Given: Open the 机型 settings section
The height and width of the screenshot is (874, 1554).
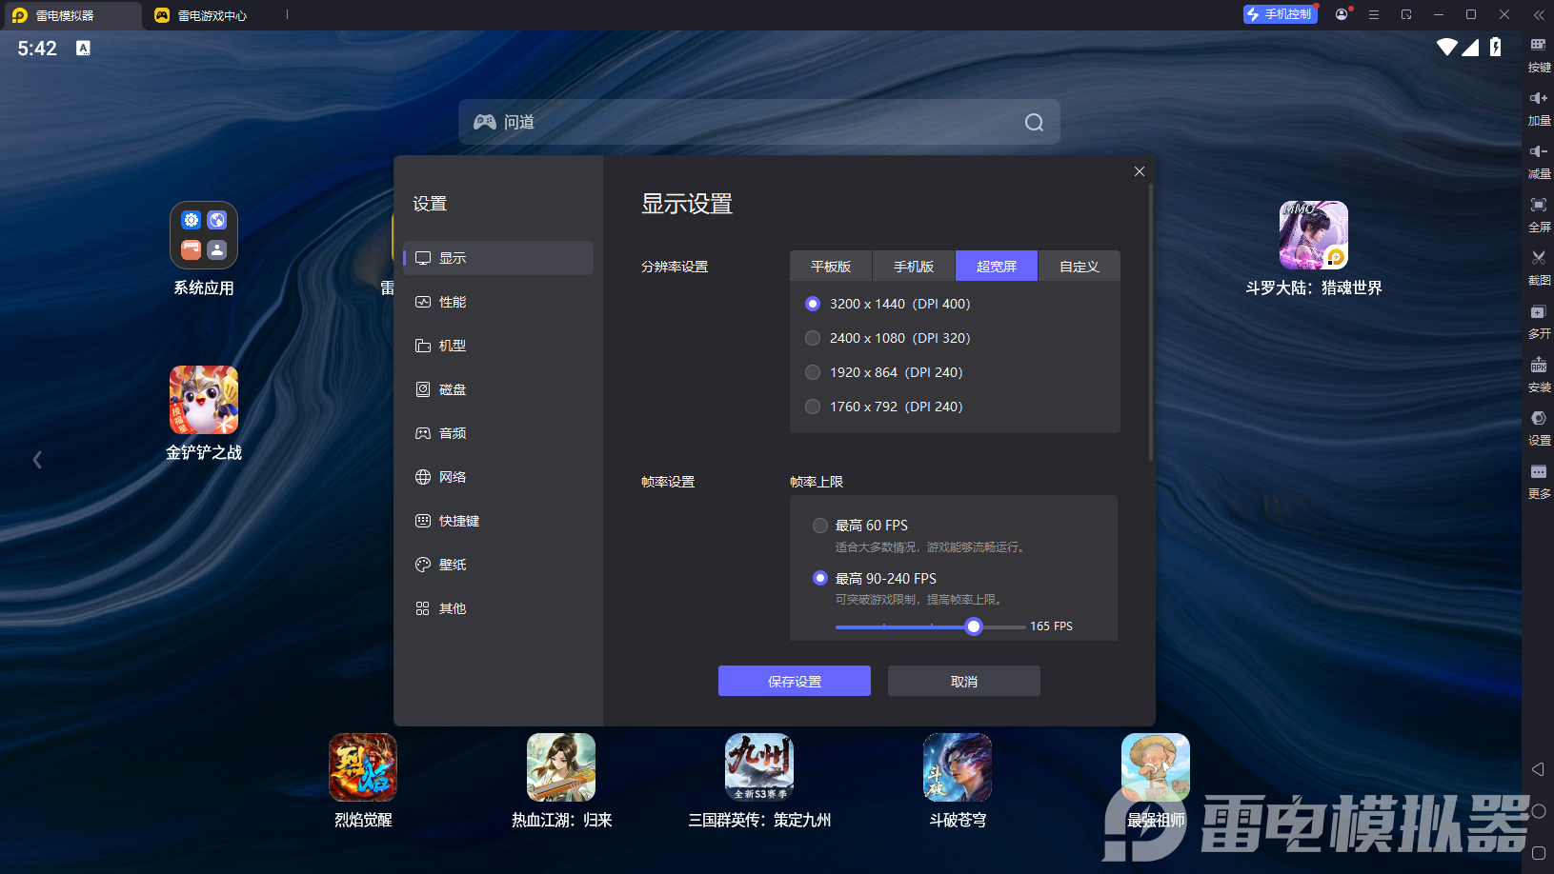Looking at the screenshot, I should click(498, 346).
